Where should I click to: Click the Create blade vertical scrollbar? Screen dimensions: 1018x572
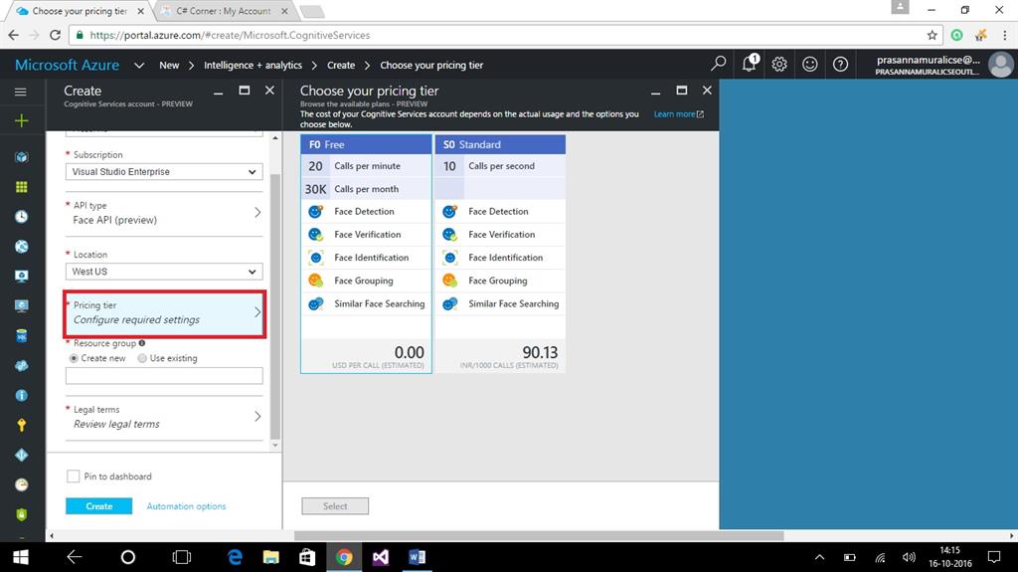coord(275,305)
